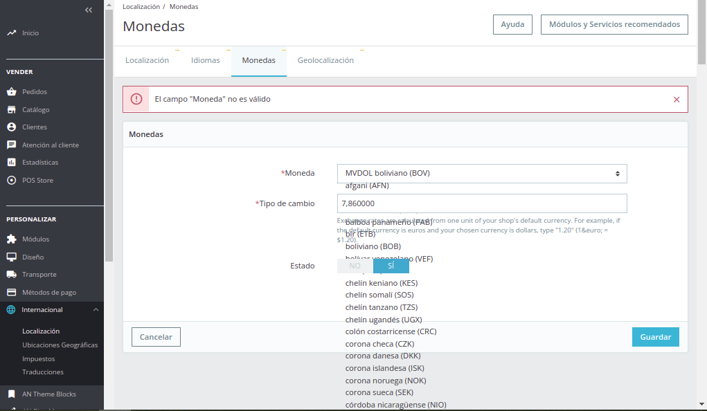The width and height of the screenshot is (707, 411).
Task: Open Módulos y Servicios recomendados
Action: pos(614,24)
